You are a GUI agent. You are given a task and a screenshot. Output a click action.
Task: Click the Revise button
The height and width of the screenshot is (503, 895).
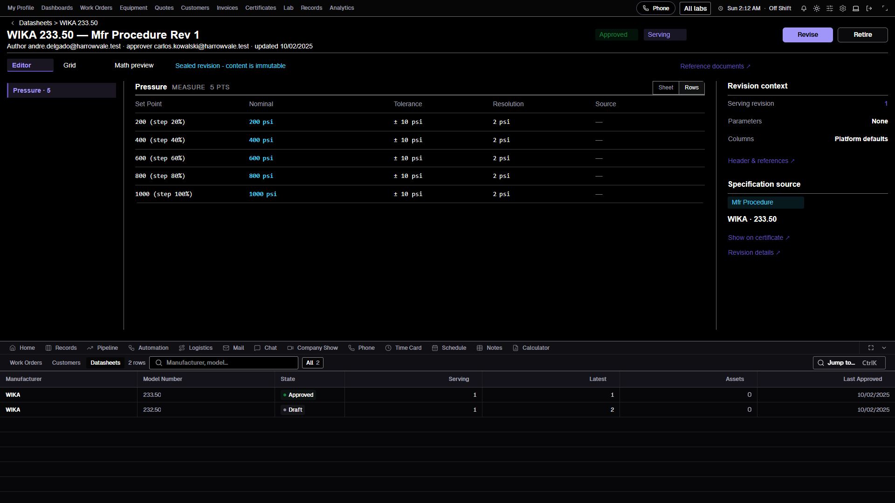click(807, 35)
